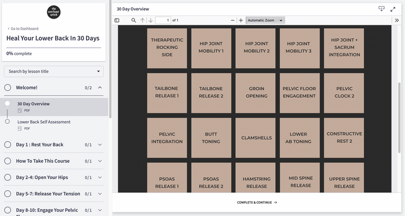Click the GROIN OPENING tile
This screenshot has width=405, height=216.
255,93
